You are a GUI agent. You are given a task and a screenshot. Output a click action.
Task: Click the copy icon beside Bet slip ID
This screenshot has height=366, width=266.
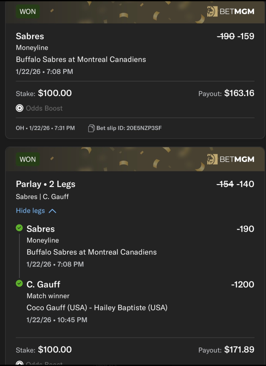(x=91, y=128)
